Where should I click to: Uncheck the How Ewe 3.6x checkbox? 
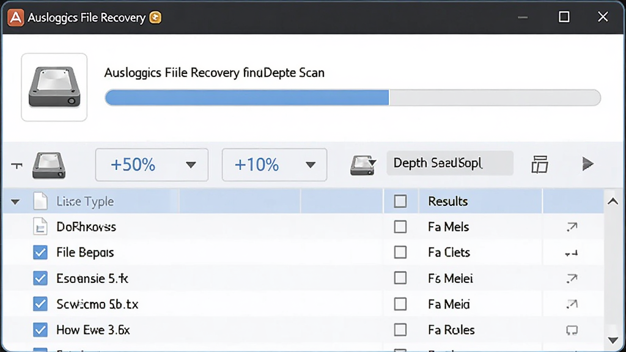click(40, 329)
